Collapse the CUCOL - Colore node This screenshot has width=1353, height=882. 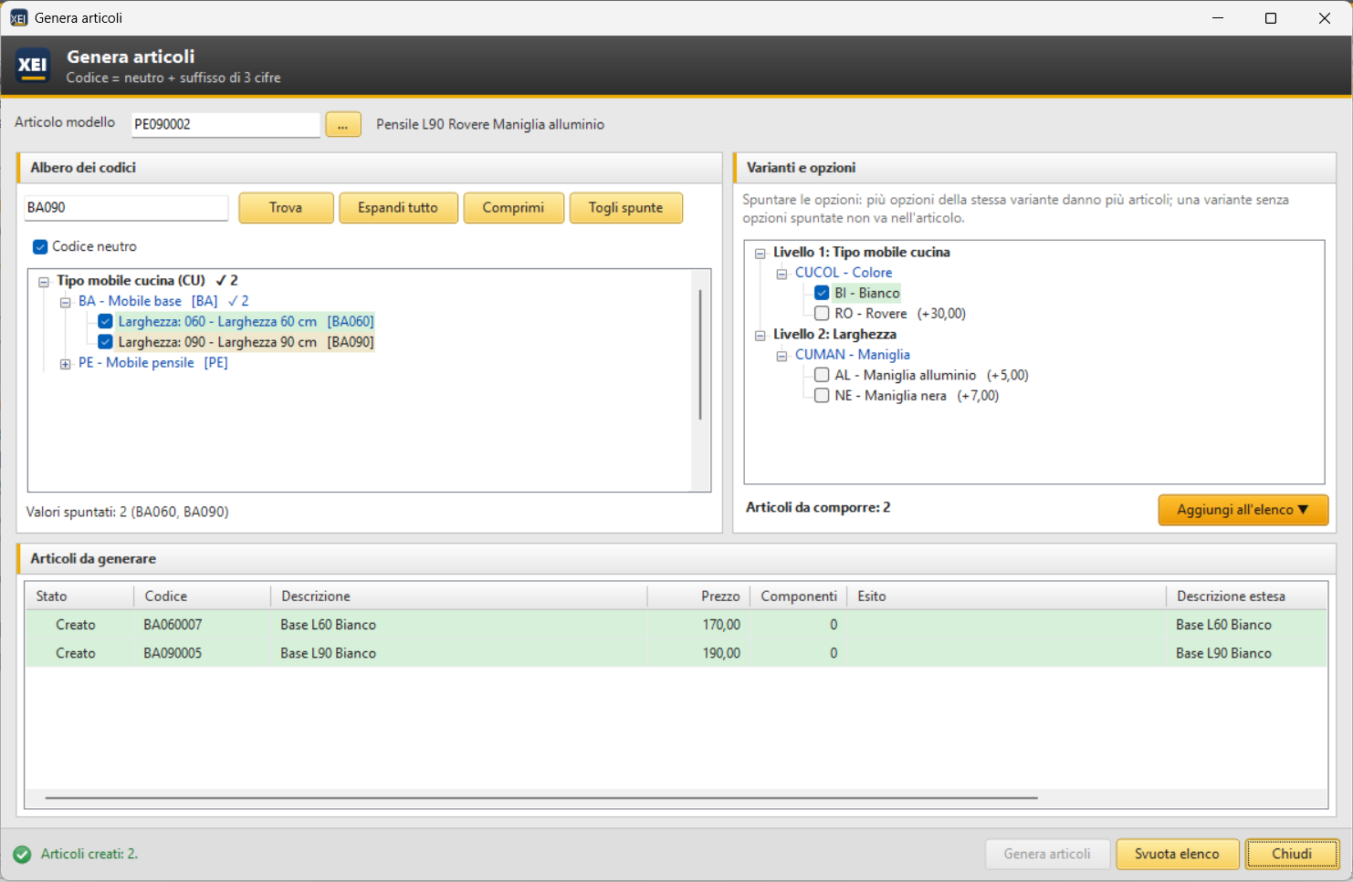coord(781,274)
